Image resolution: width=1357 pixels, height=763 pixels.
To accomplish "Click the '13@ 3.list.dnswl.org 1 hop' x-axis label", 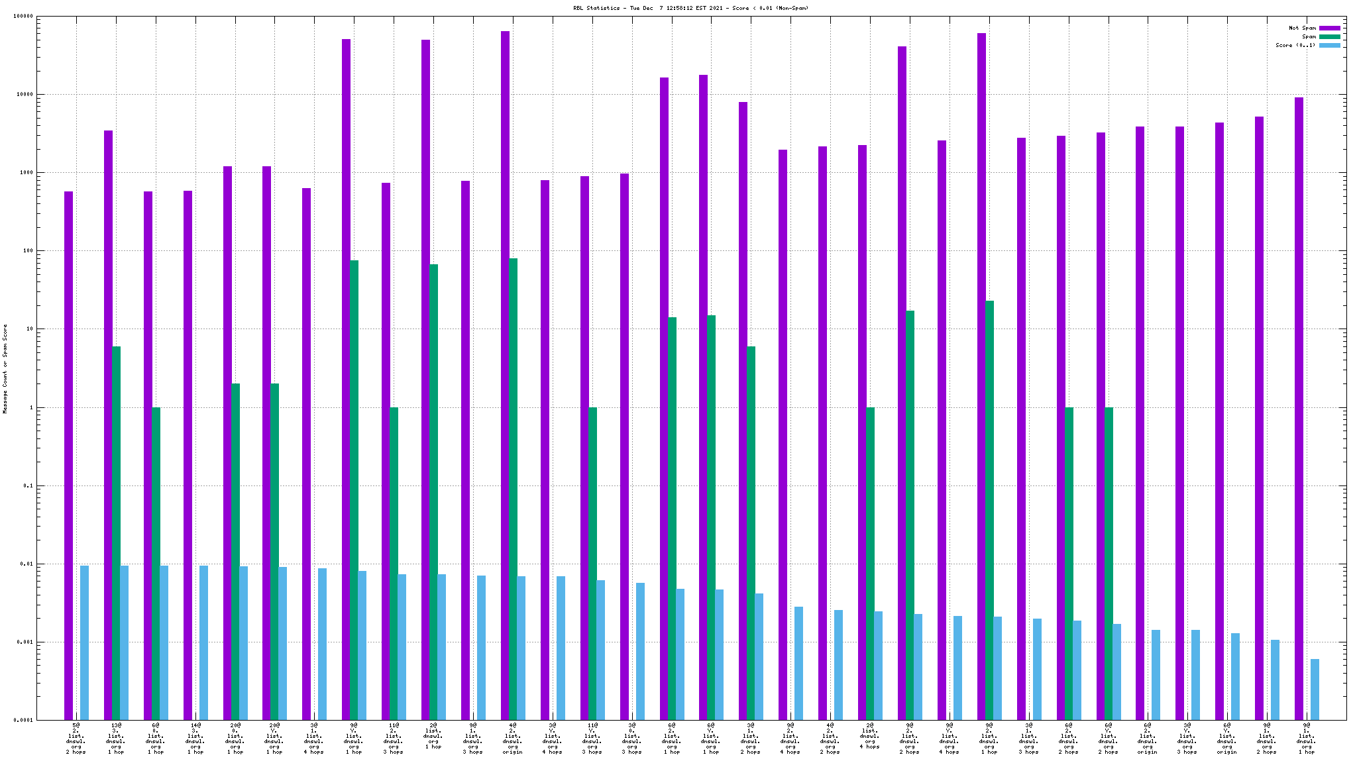I will point(116,738).
